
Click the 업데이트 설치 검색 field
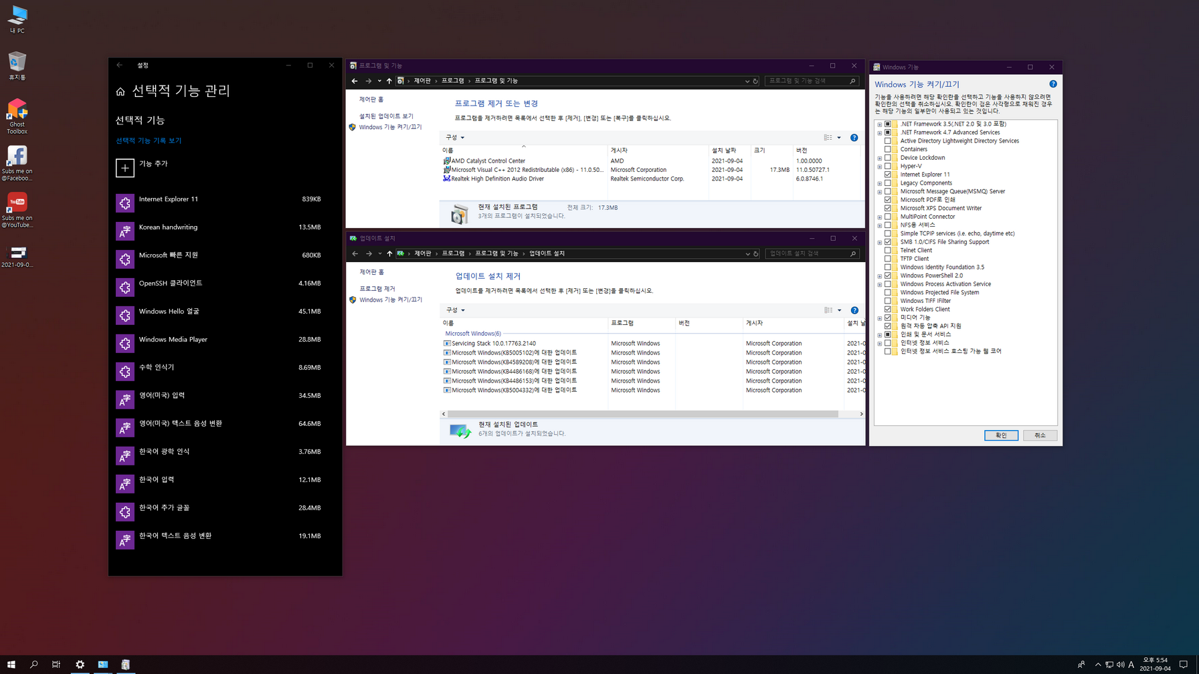[x=812, y=253]
